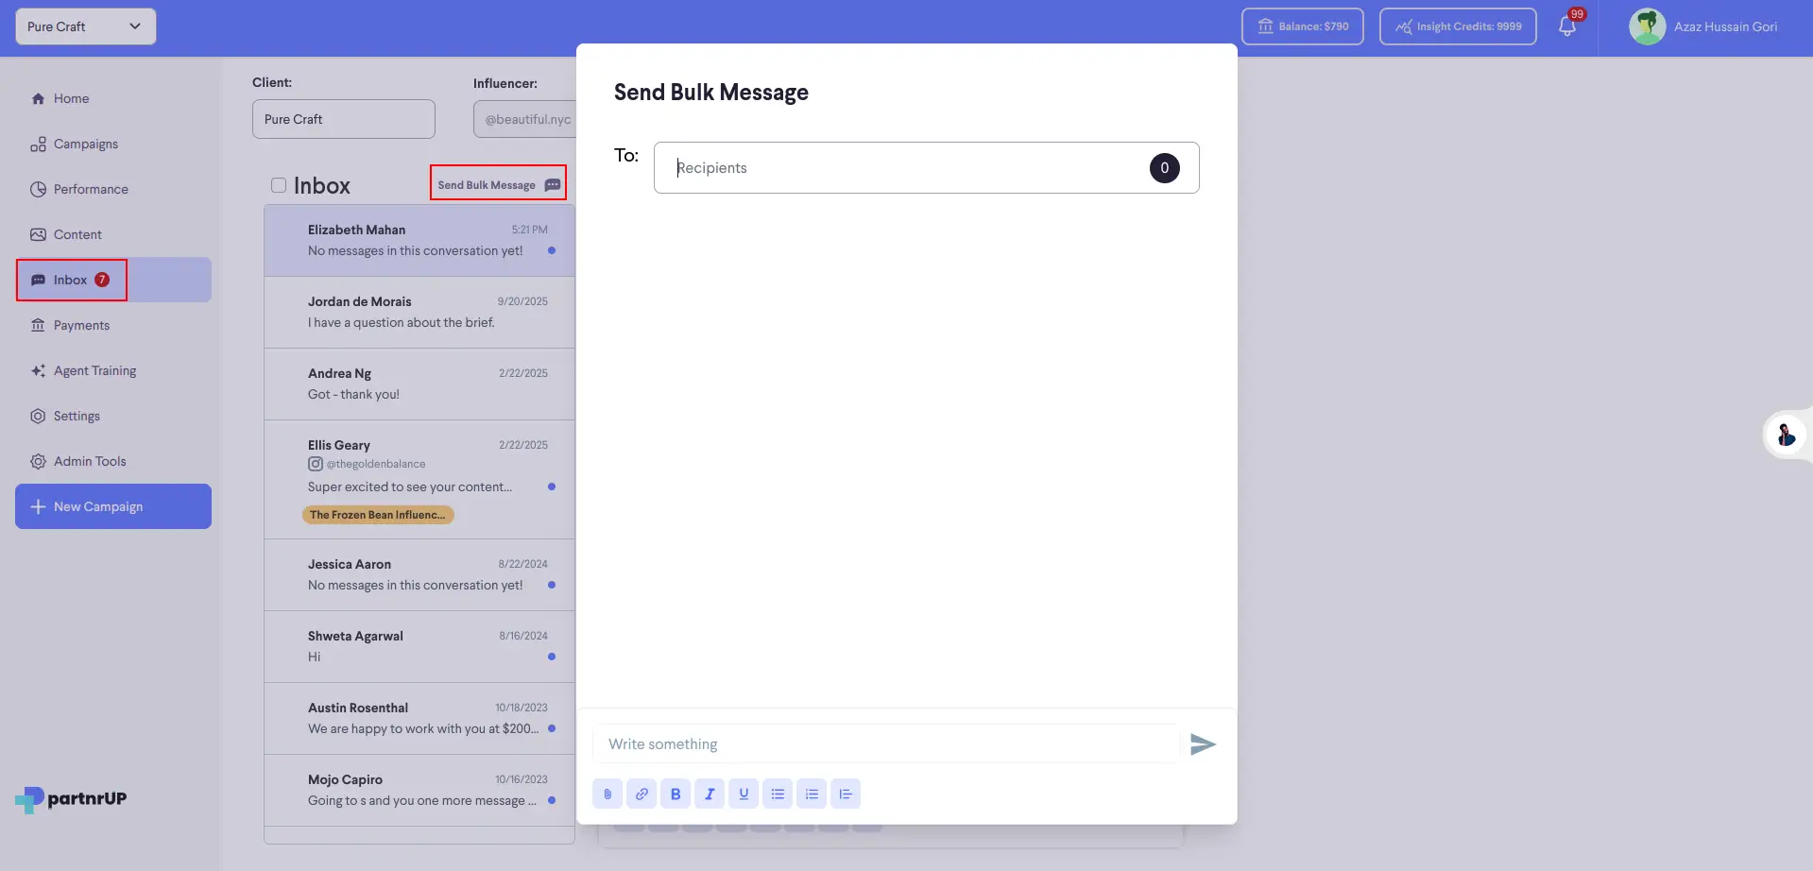1813x871 pixels.
Task: Click the Send Bulk Message button
Action: pyautogui.click(x=498, y=185)
